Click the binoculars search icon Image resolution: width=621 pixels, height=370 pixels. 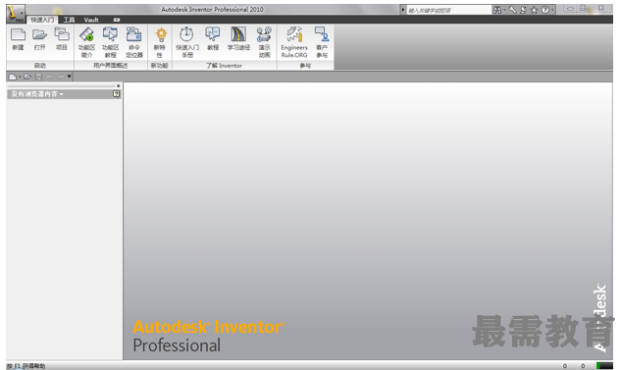coord(497,10)
